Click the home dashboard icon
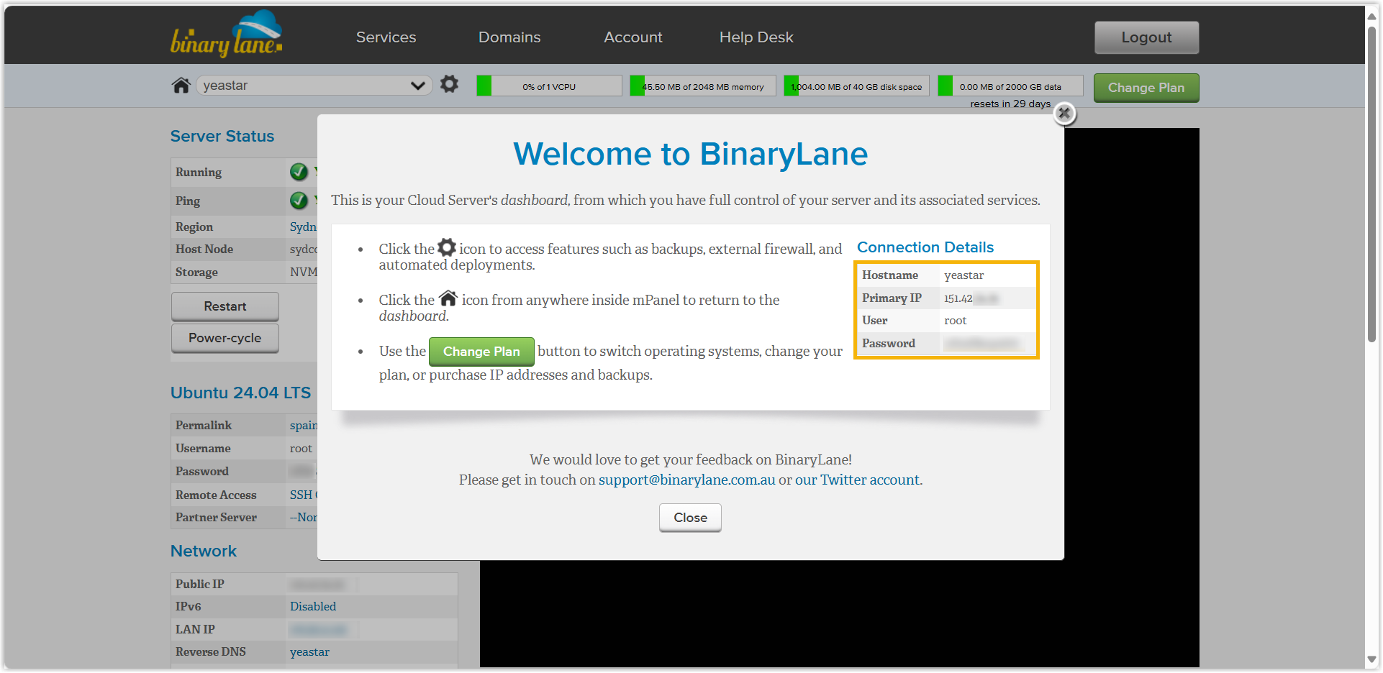Viewport: 1383px width, 673px height. click(181, 86)
